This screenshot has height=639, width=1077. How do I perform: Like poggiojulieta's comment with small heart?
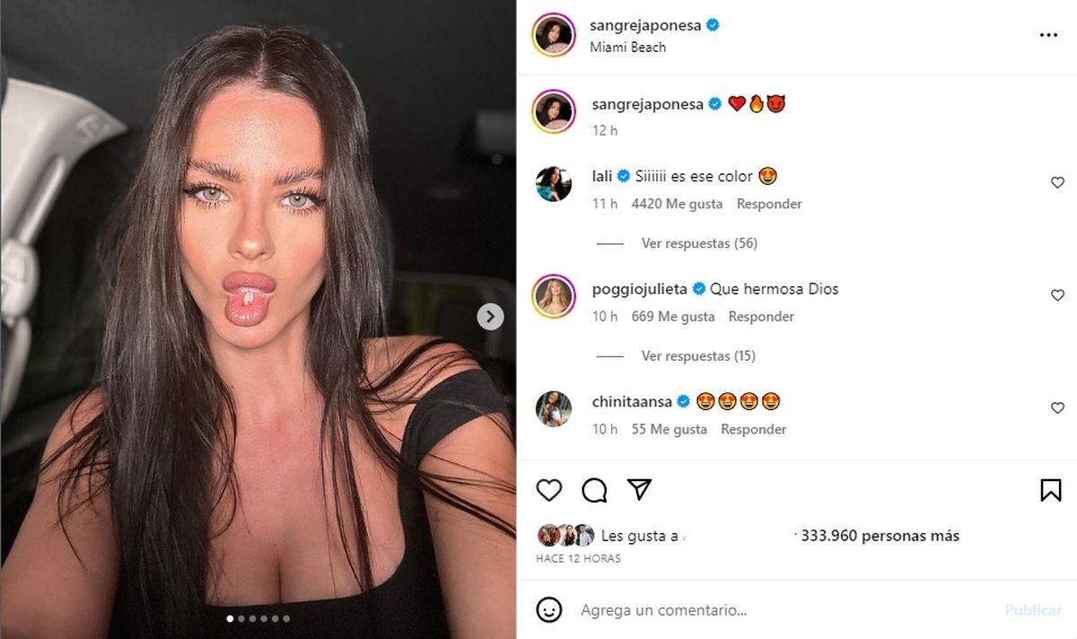1057,295
